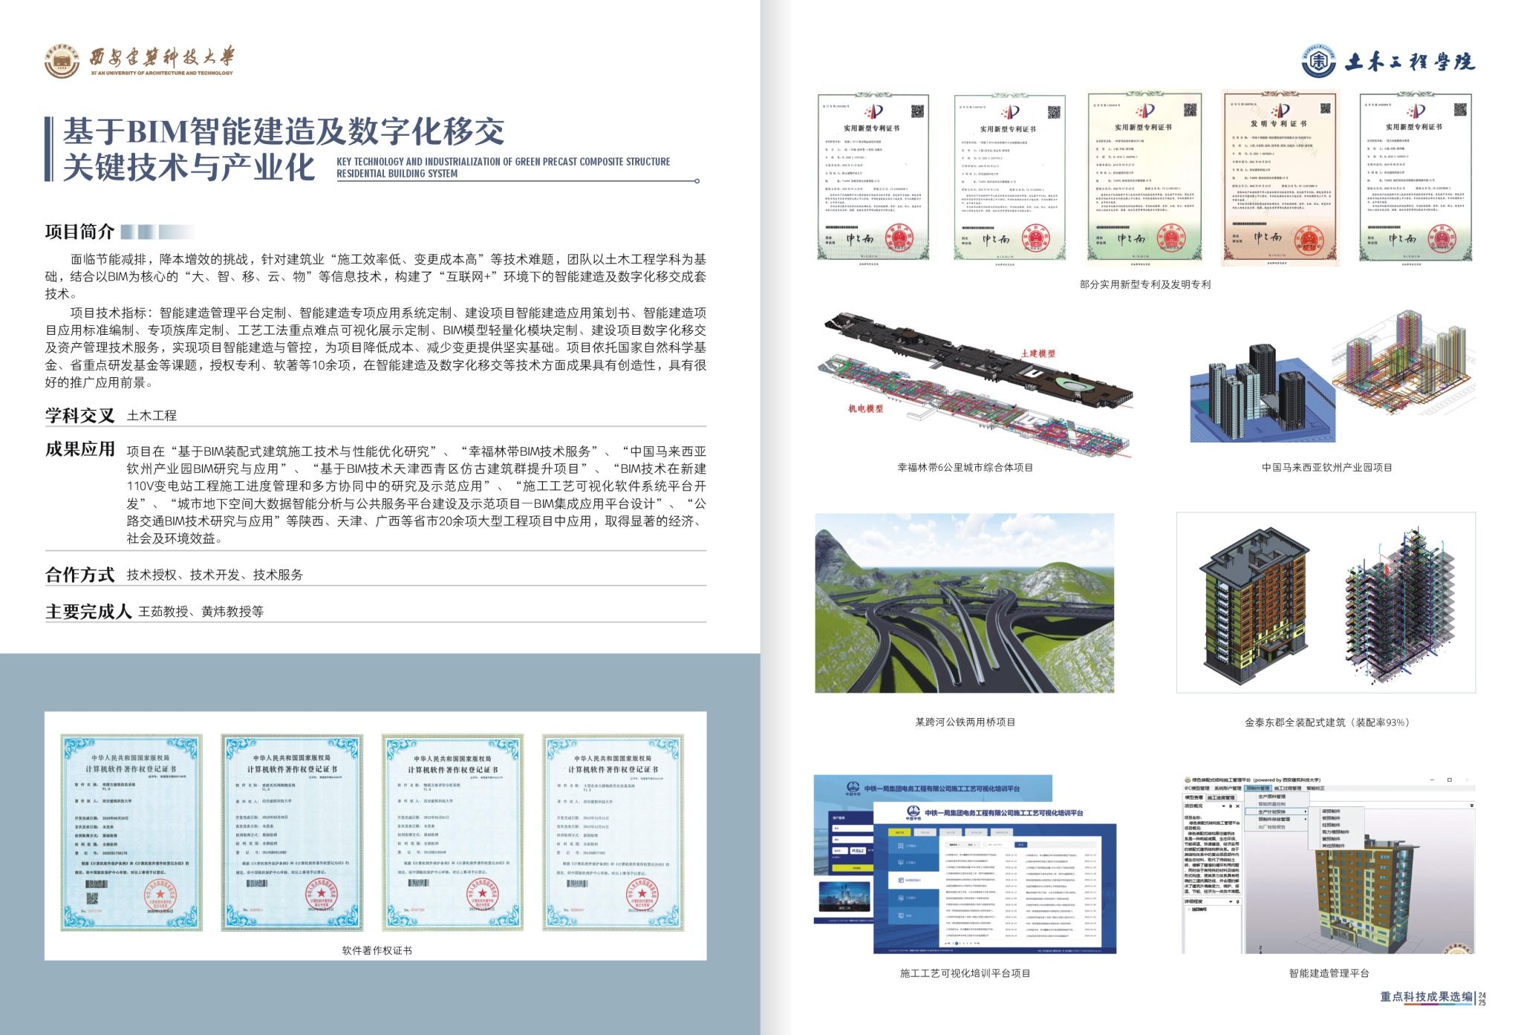Screen dimensions: 1521x1035
Task: Expand the 预制构件存放管理 submenu arrow
Action: [x=1305, y=819]
